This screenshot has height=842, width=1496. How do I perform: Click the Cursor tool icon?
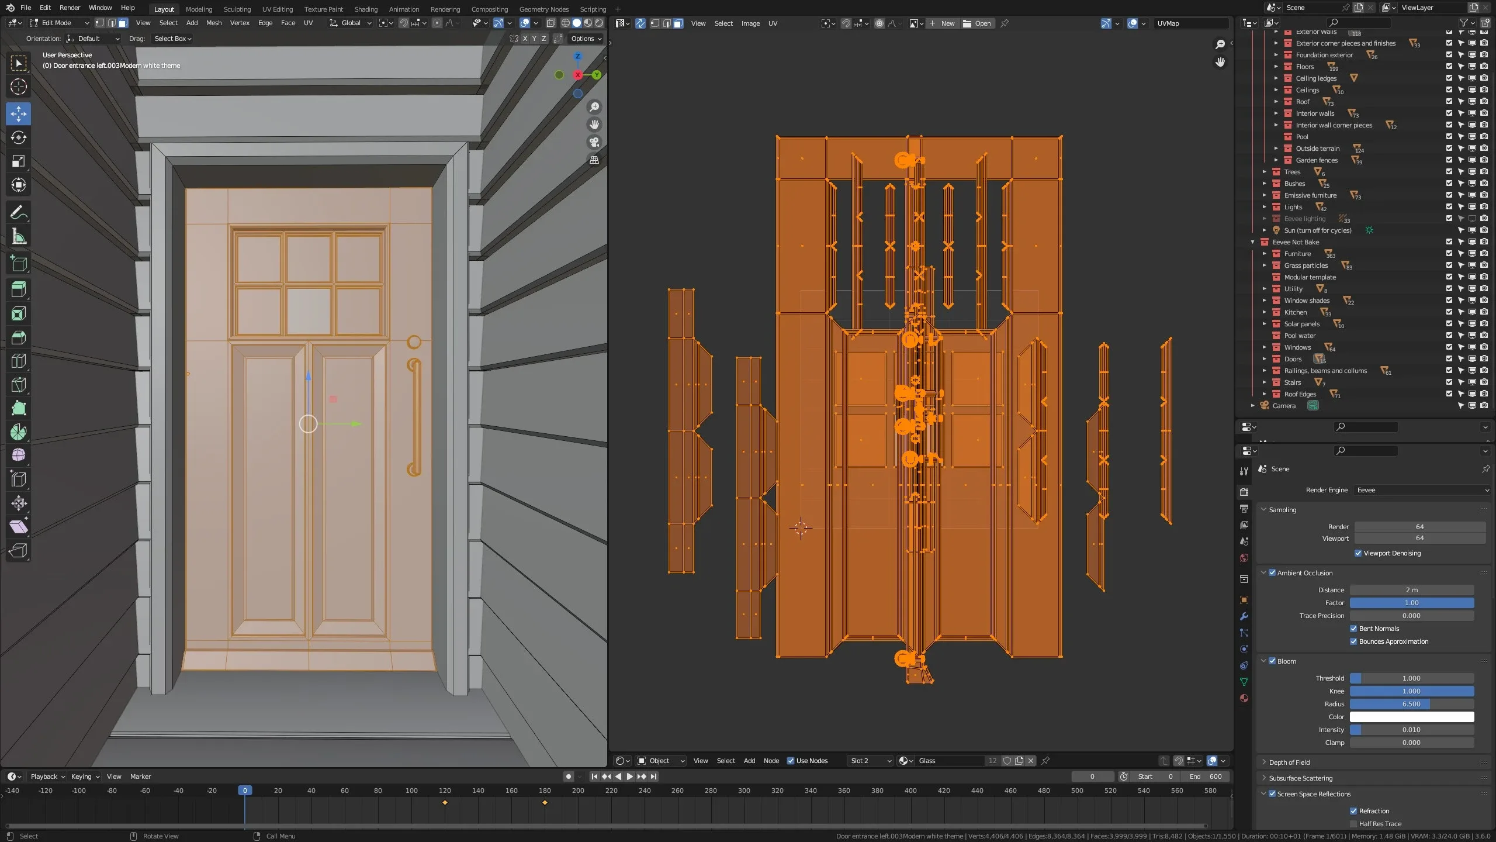18,87
